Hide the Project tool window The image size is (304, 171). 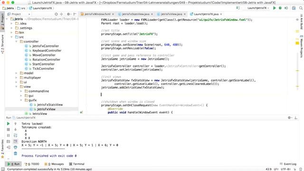75,14
